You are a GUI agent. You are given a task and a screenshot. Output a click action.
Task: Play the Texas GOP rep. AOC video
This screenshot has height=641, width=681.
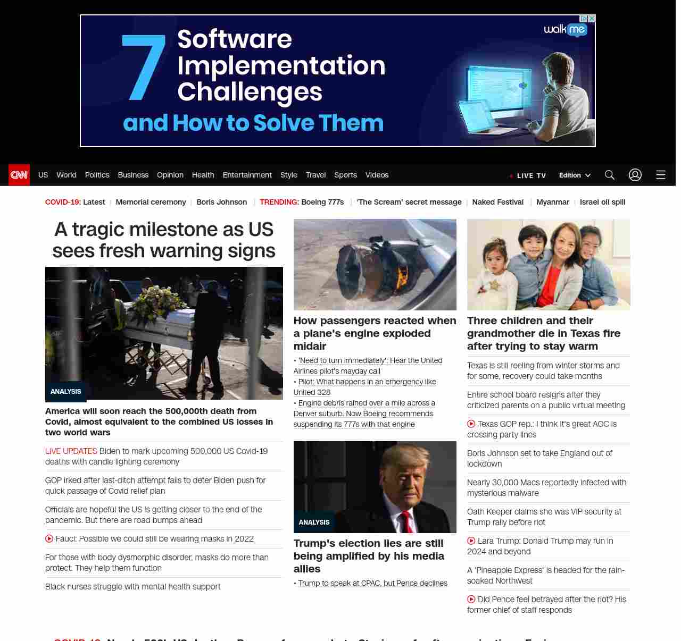tap(471, 424)
